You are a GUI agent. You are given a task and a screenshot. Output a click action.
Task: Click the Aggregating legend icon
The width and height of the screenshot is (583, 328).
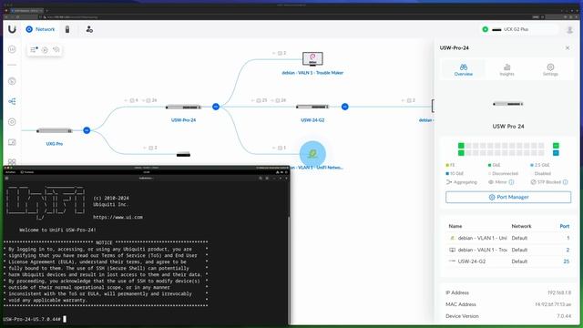(449, 182)
